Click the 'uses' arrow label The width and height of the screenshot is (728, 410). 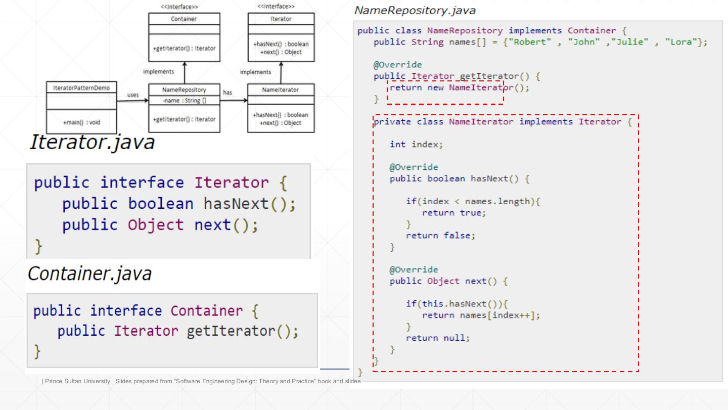[133, 95]
